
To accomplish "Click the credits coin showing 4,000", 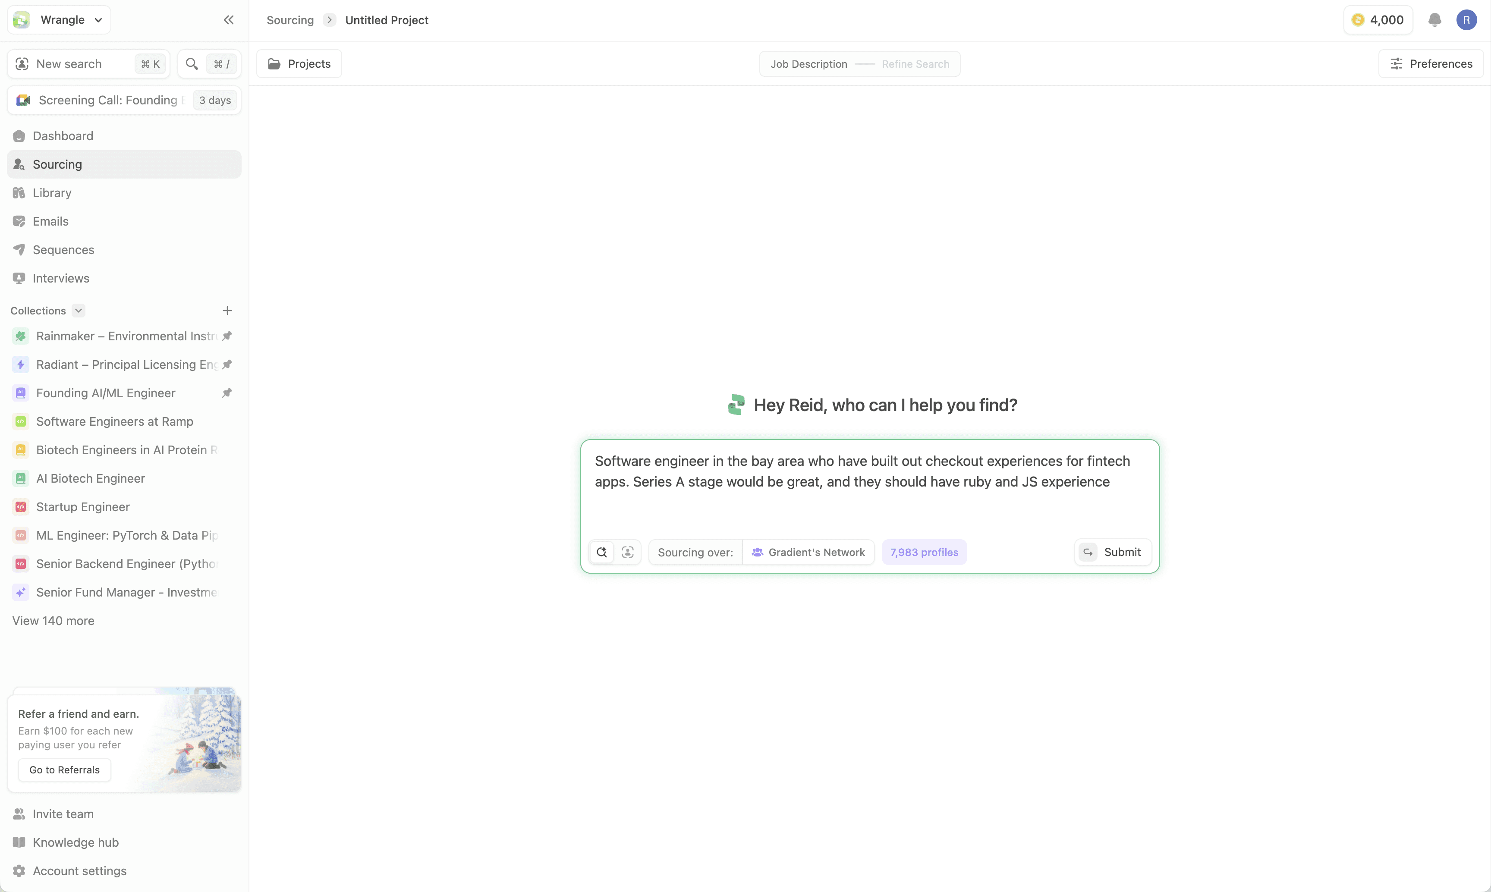I will 1378,20.
